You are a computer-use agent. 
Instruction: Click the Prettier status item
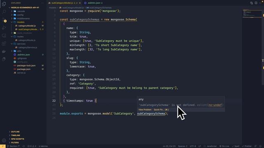[x=247, y=146]
